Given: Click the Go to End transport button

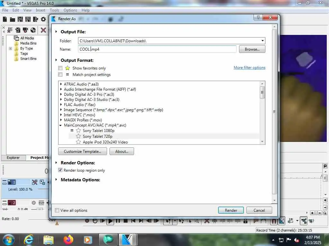Looking at the screenshot, I should click(141, 221).
